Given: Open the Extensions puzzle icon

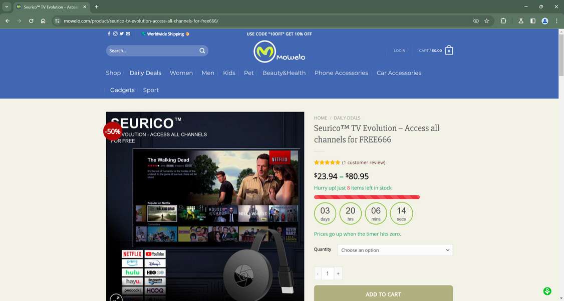Looking at the screenshot, I should pyautogui.click(x=503, y=21).
